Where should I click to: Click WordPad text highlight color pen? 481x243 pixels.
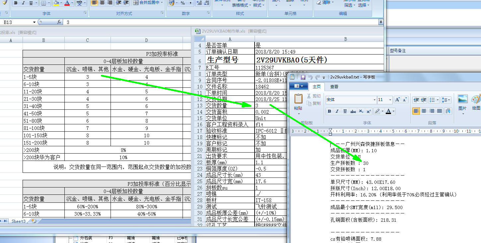pyautogui.click(x=377, y=111)
